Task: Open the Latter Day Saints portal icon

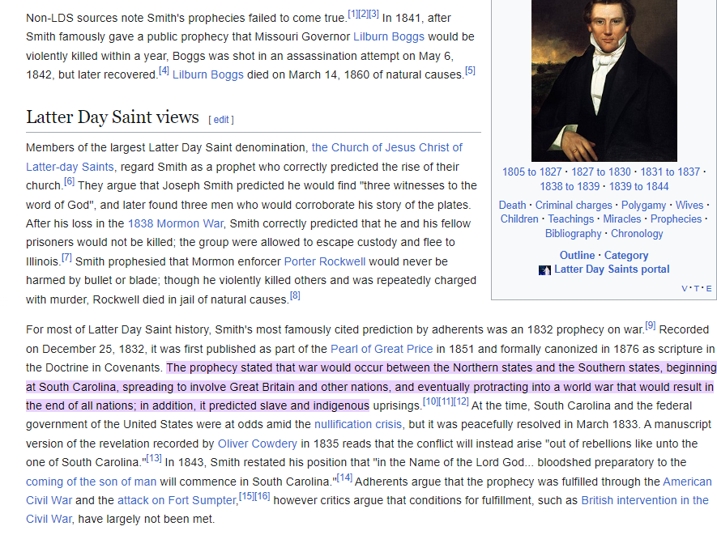Action: pyautogui.click(x=544, y=270)
